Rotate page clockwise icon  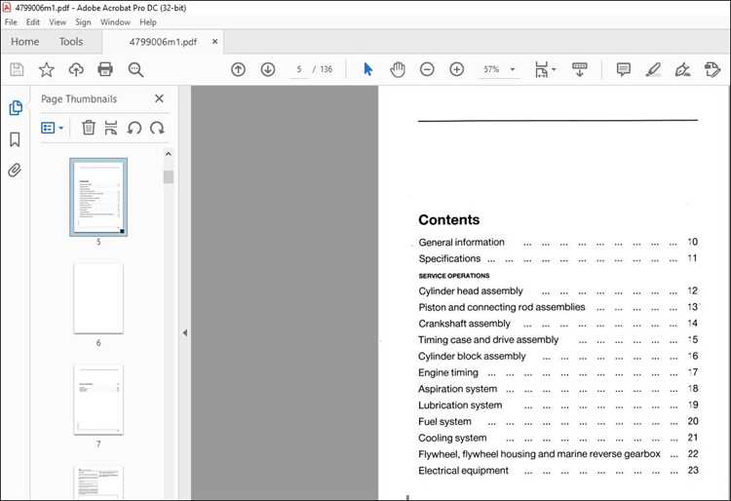157,128
